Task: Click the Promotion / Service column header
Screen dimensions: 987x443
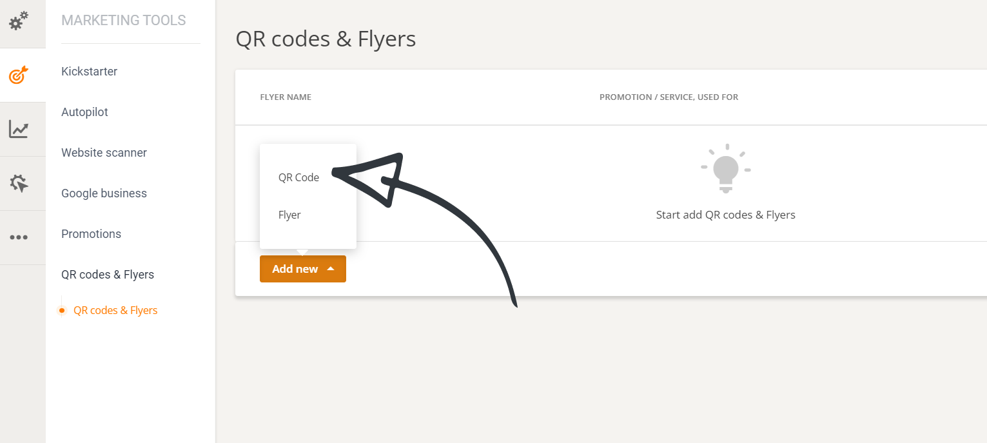Action: click(x=669, y=97)
